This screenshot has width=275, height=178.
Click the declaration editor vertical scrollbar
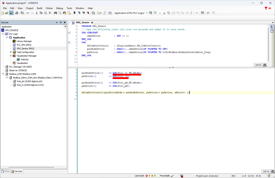tap(268, 44)
